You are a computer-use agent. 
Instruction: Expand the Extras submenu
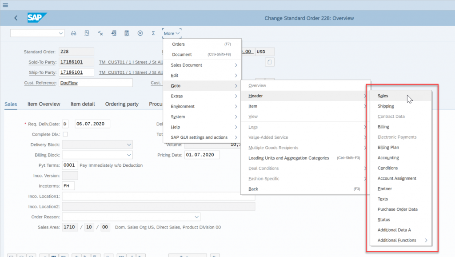(202, 96)
